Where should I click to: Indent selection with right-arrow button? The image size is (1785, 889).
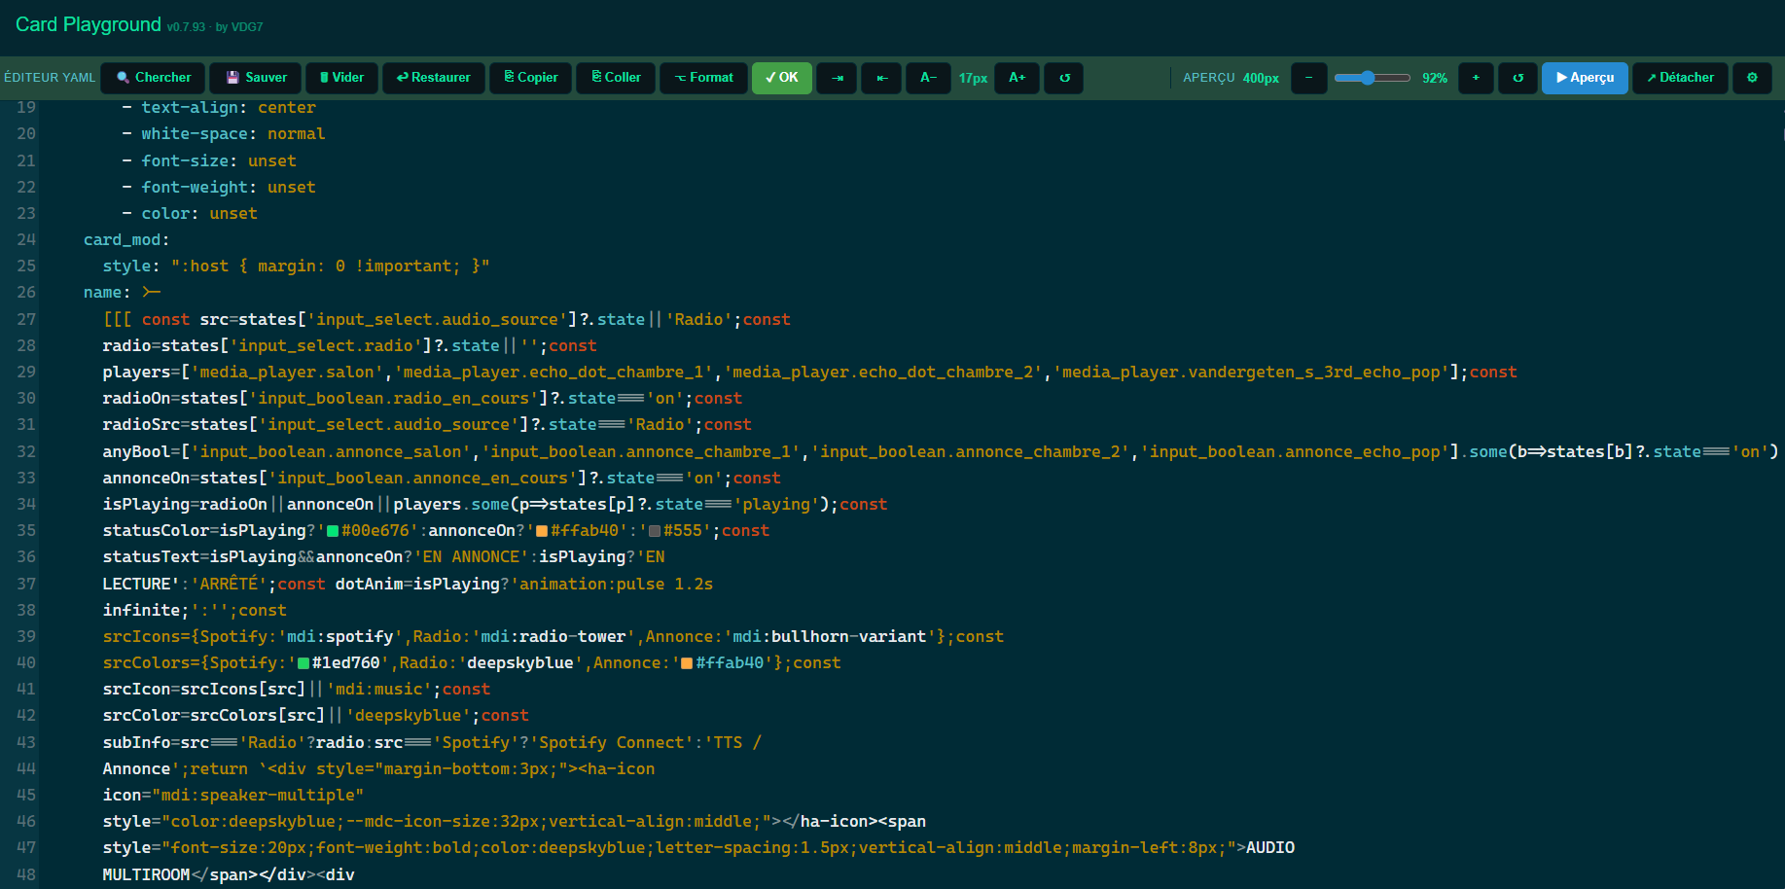[x=837, y=78]
